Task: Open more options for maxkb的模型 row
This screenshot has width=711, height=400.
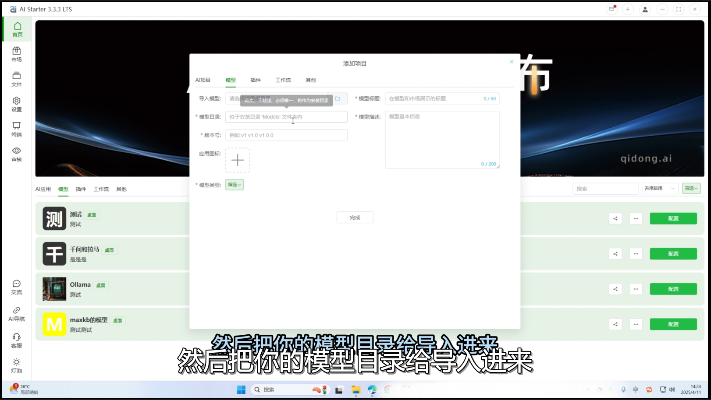Action: point(636,324)
